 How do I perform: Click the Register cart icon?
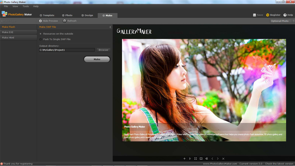267,15
